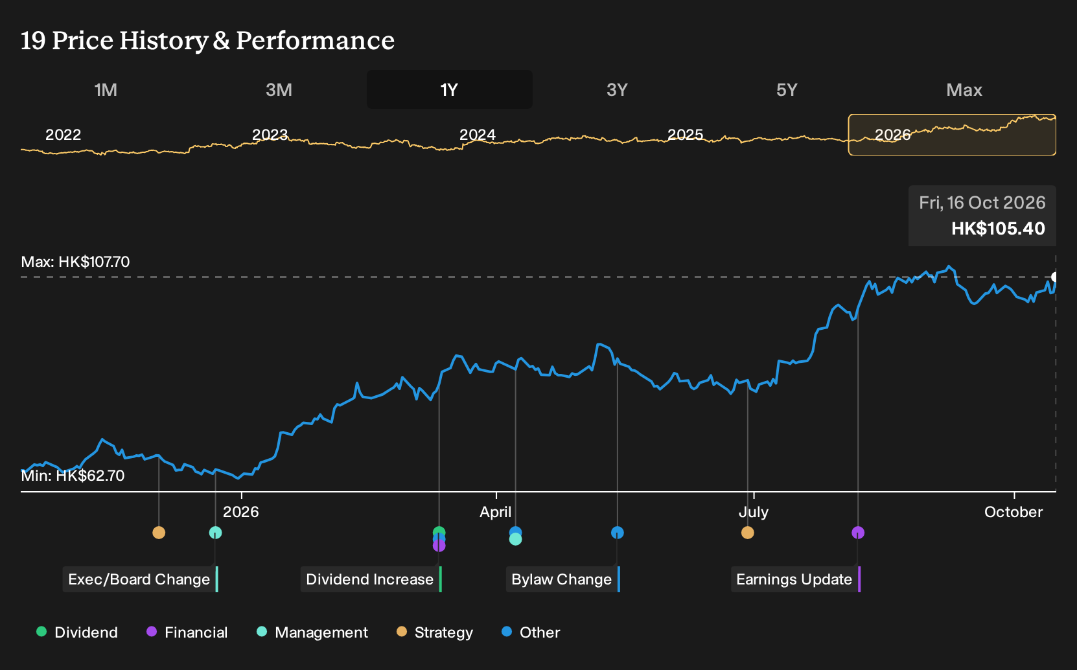Open the Earnings Update event label
The image size is (1077, 670).
pos(795,579)
